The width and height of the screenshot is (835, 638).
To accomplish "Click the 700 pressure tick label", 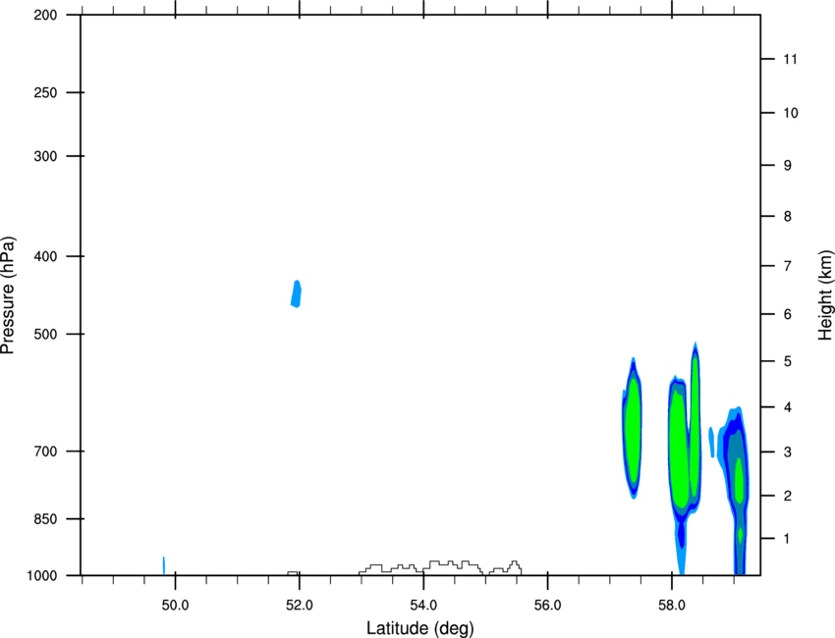I will point(45,452).
